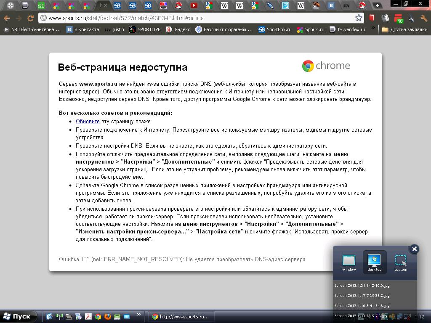Open the justin bookmark

pyautogui.click(x=114, y=29)
